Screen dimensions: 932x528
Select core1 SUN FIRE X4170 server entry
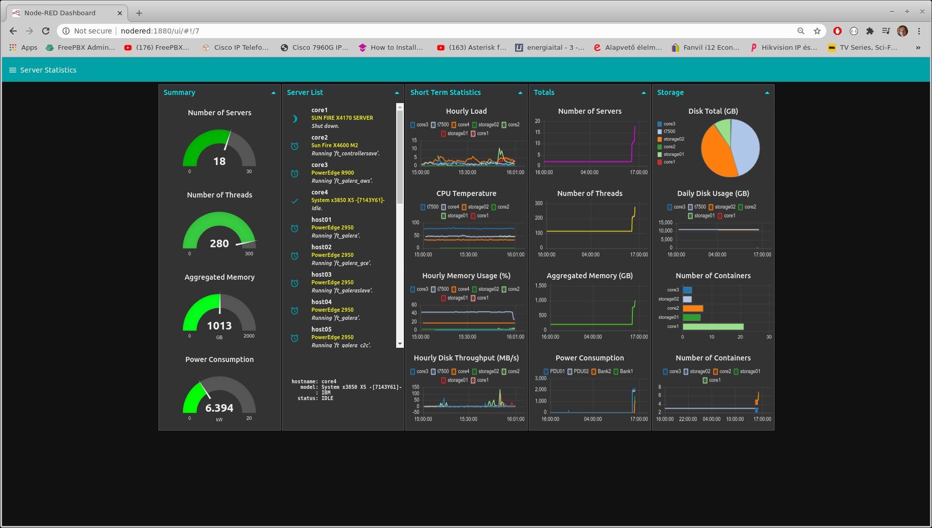point(339,118)
